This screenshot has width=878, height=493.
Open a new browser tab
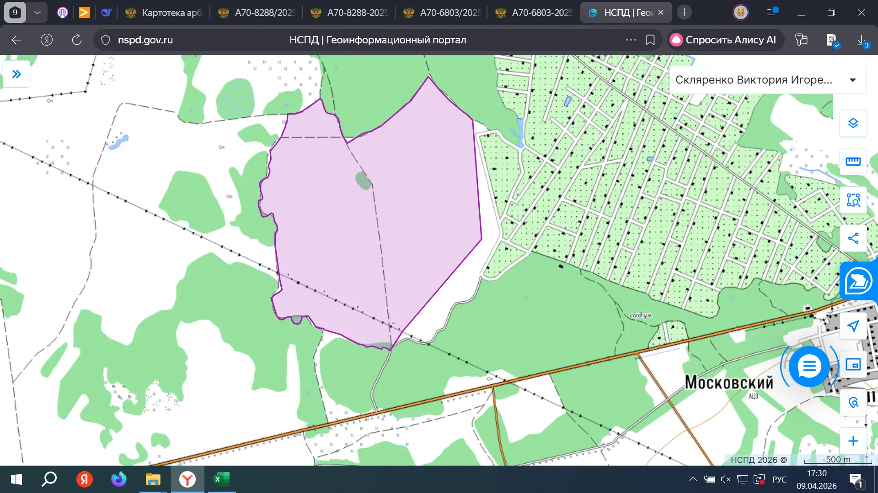pos(684,13)
